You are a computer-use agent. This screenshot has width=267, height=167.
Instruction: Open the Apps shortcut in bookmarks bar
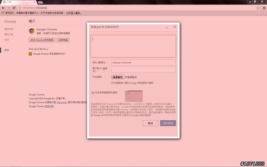pyautogui.click(x=8, y=13)
